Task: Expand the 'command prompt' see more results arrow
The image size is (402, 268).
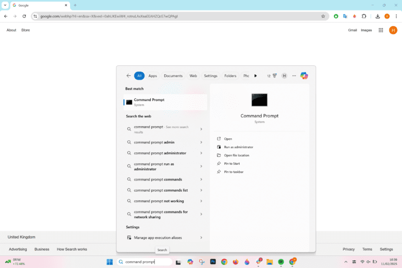Action: pyautogui.click(x=201, y=129)
